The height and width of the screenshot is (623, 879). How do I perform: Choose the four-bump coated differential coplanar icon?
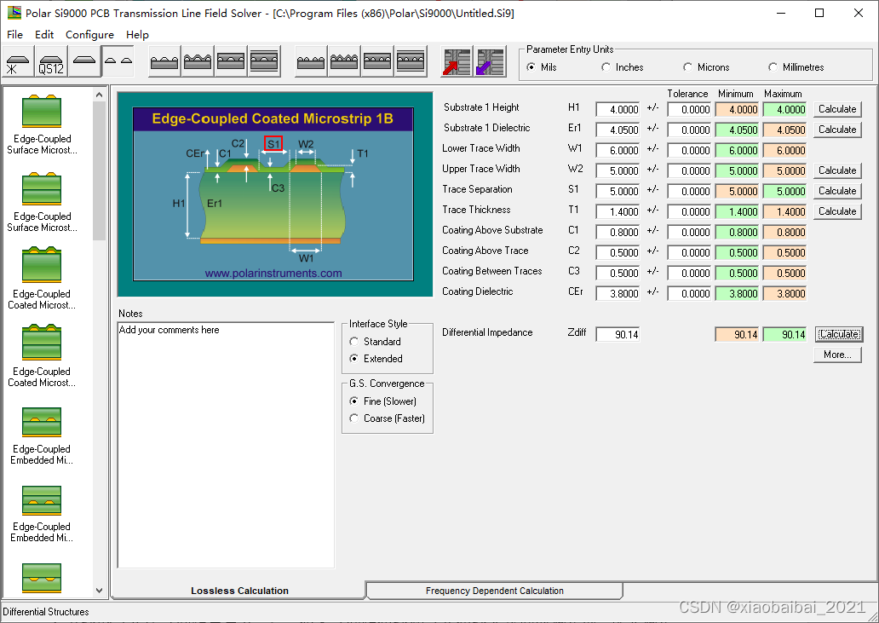(x=344, y=61)
